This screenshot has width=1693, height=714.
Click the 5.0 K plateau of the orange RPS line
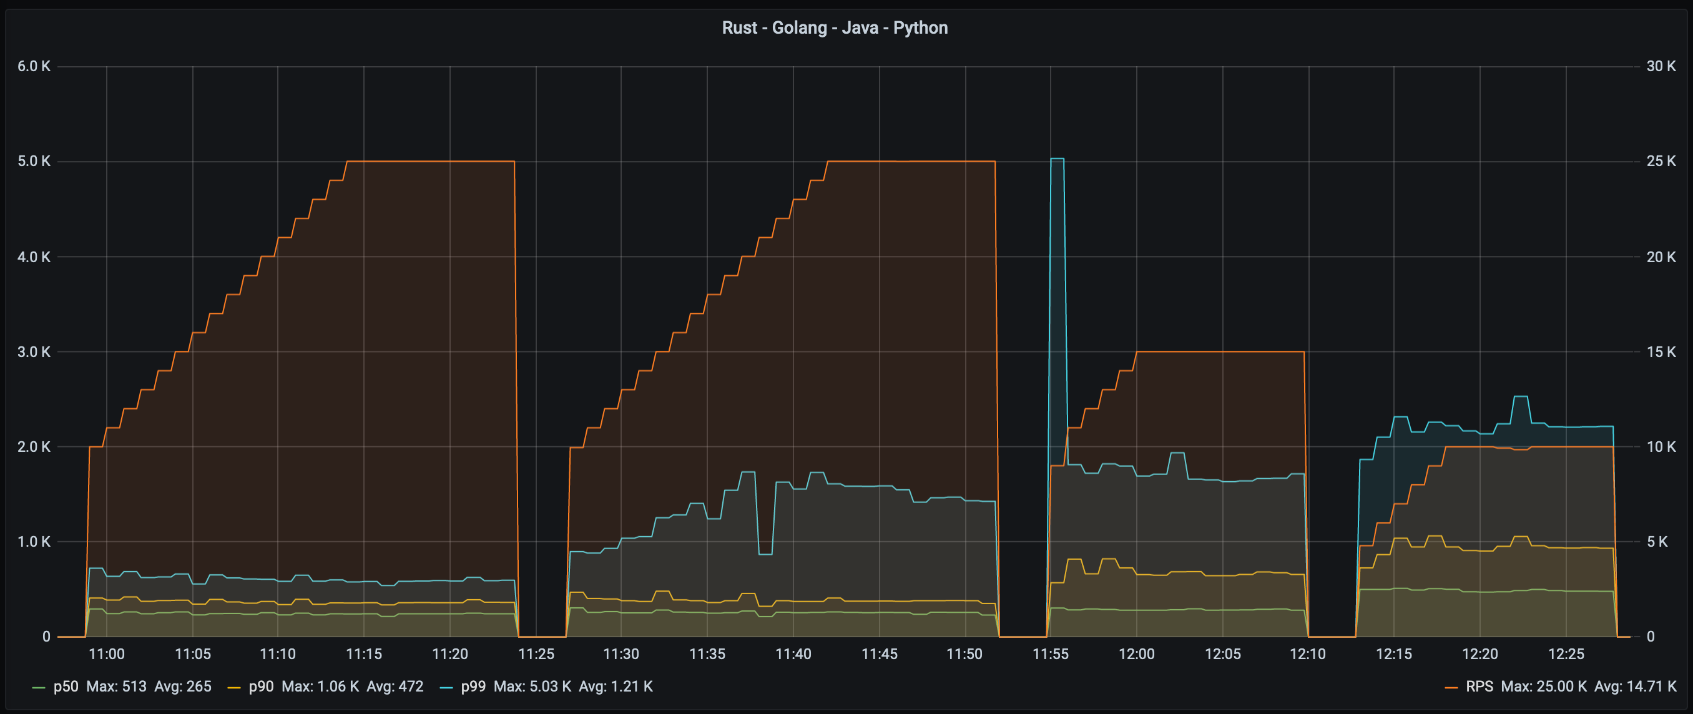(427, 162)
